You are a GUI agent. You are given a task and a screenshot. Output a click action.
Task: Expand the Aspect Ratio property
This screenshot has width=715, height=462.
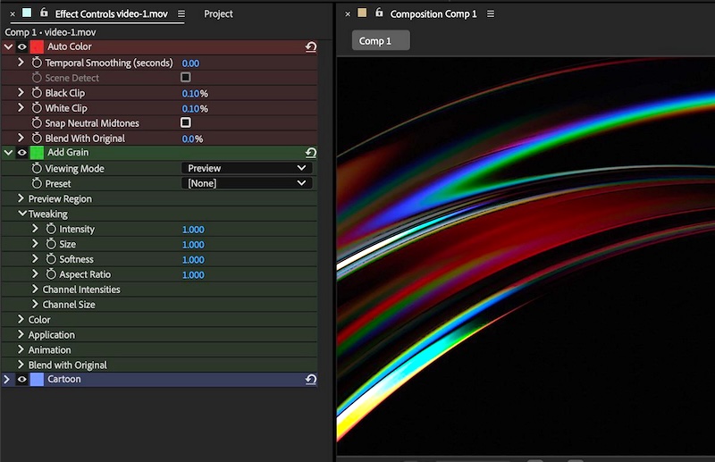(35, 273)
